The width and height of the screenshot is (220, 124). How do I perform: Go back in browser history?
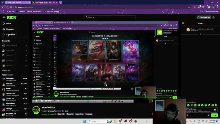click(x=3, y=7)
